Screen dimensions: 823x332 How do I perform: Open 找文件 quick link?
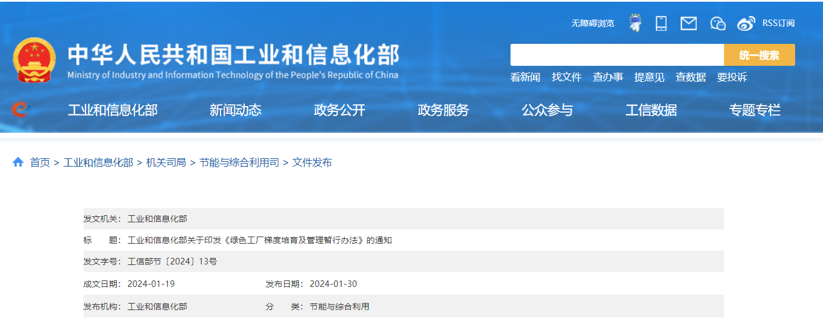[x=567, y=77]
